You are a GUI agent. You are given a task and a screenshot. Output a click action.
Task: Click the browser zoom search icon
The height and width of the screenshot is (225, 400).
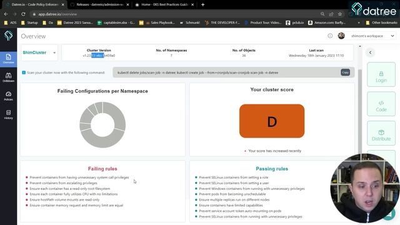coord(322,14)
